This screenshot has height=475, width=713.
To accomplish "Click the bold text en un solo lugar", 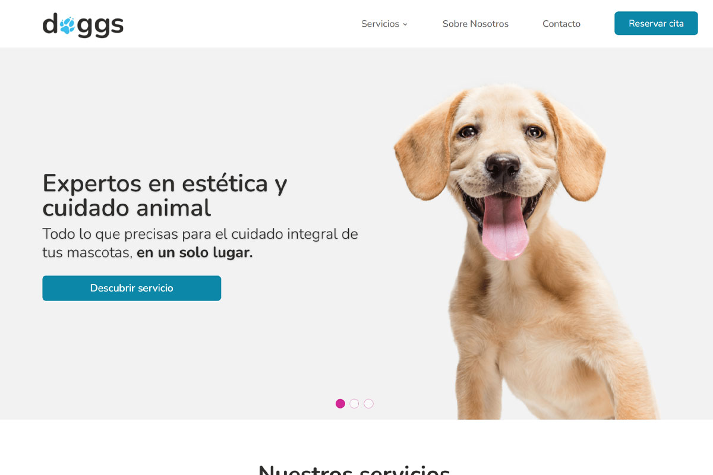I will 195,252.
